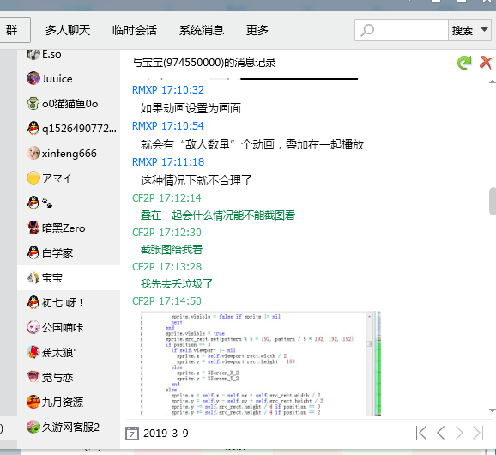Click the 搜索 button
This screenshot has width=496, height=455.
[x=463, y=30]
